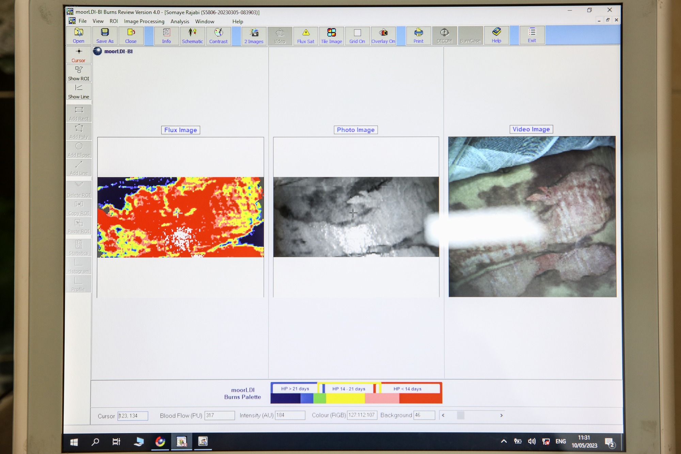Image resolution: width=681 pixels, height=454 pixels.
Task: Open the Analysis menu
Action: tap(180, 21)
